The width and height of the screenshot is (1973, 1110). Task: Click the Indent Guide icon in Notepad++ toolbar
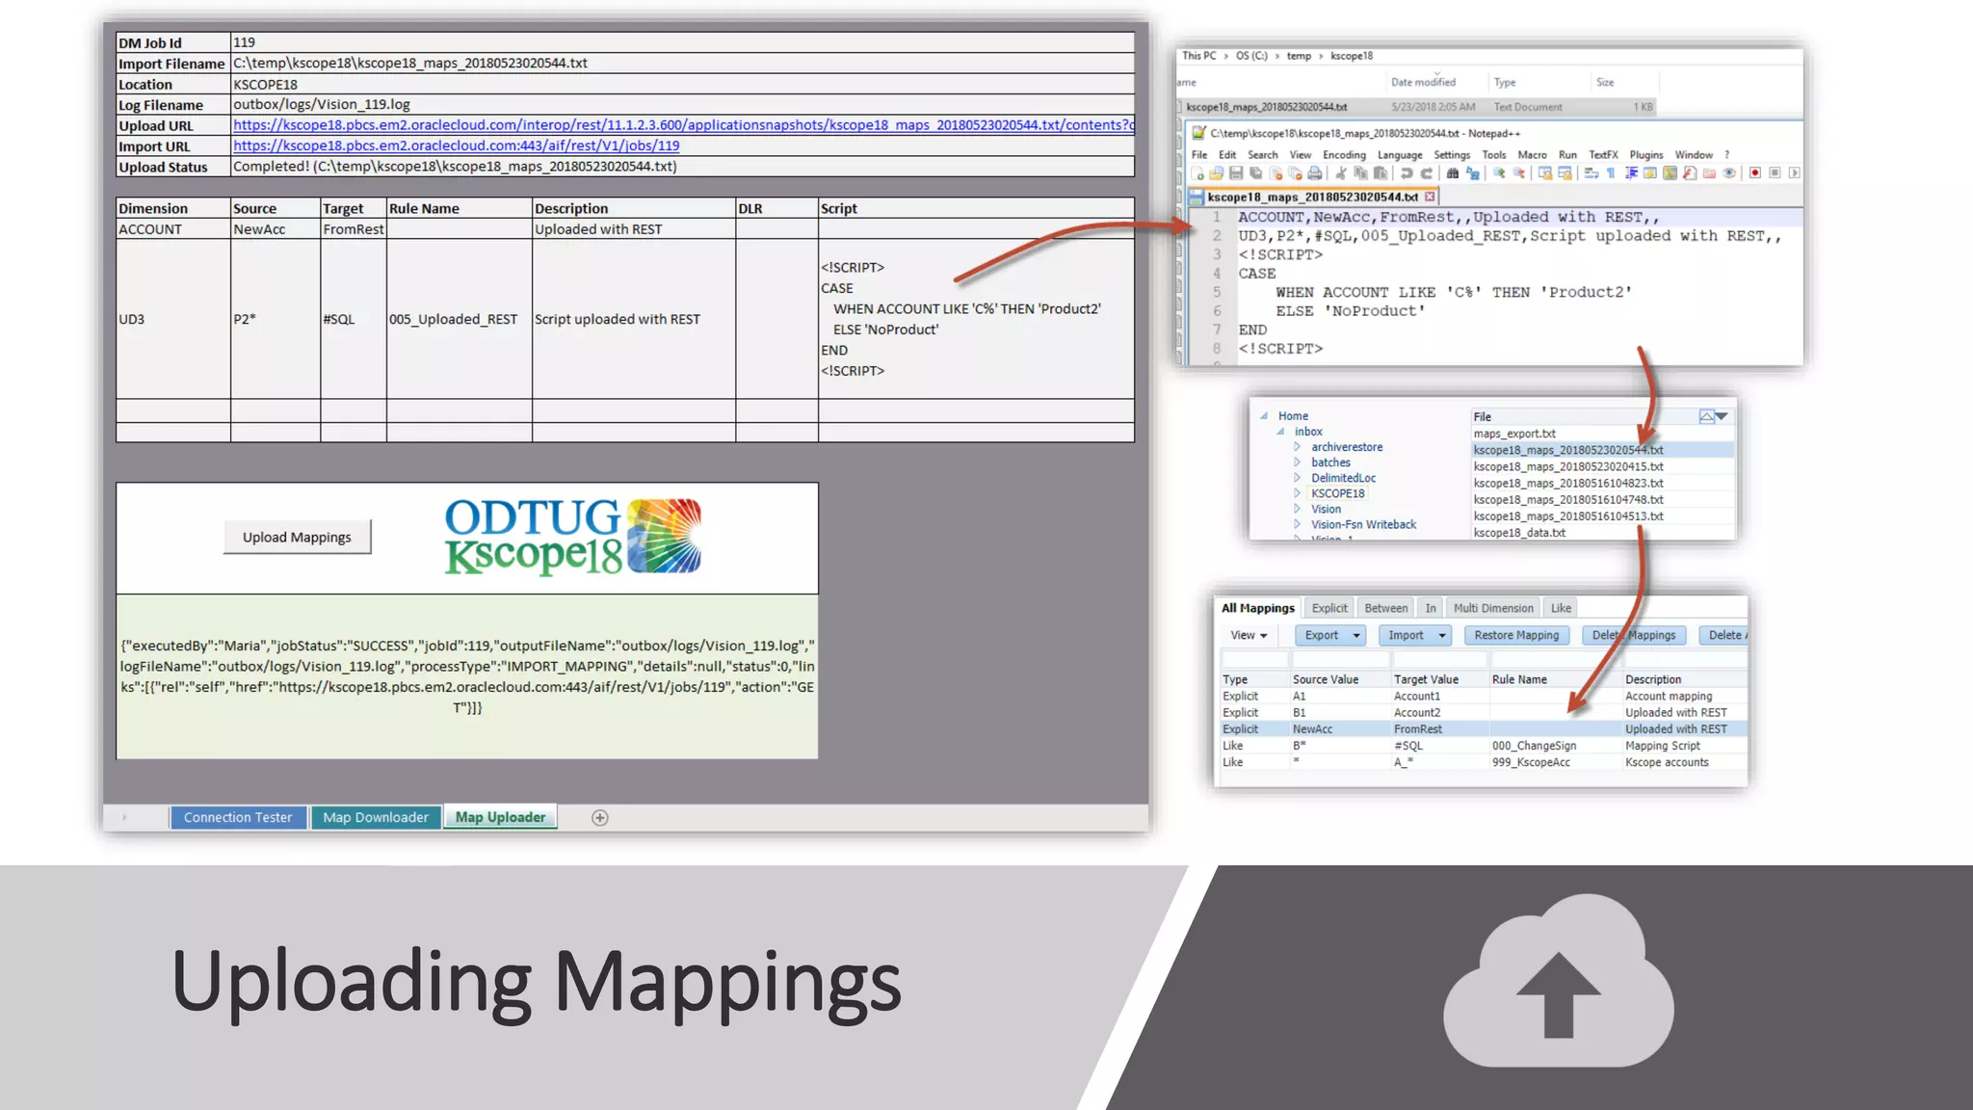1631,173
